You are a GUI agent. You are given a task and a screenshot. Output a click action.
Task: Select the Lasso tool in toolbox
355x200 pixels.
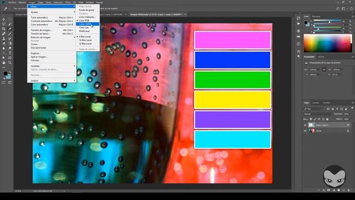(4, 24)
